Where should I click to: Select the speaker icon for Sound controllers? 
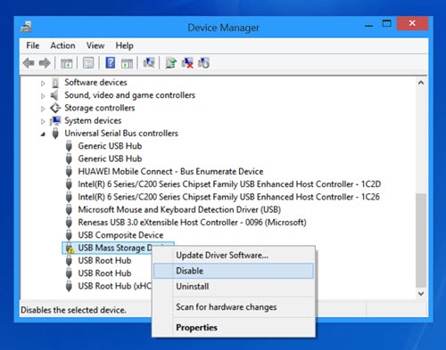(x=54, y=95)
